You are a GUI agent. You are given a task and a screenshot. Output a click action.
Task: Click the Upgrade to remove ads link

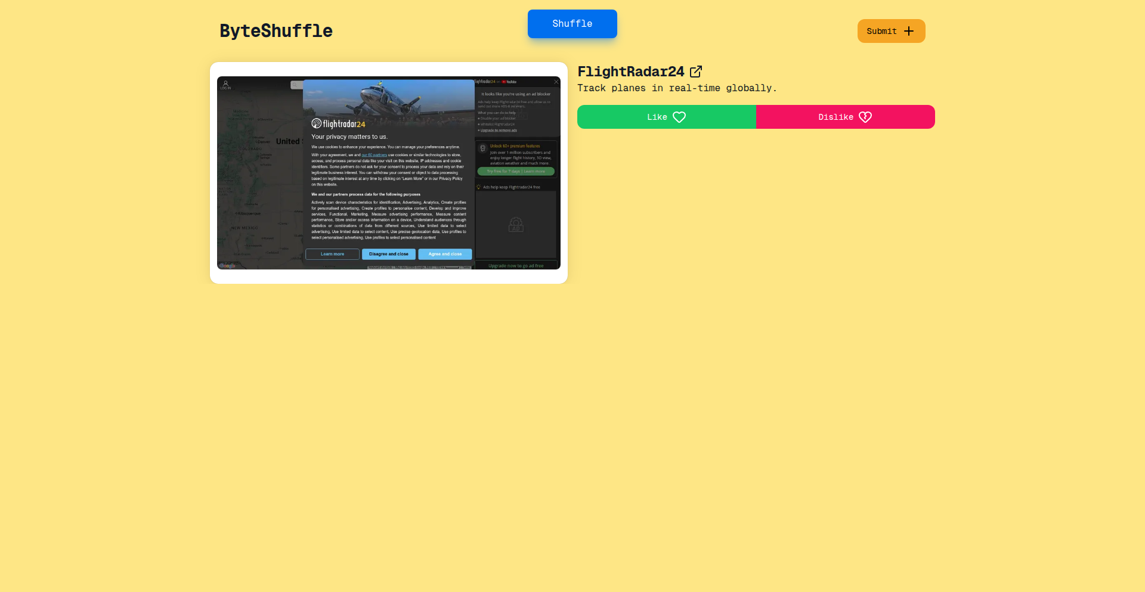click(x=499, y=130)
